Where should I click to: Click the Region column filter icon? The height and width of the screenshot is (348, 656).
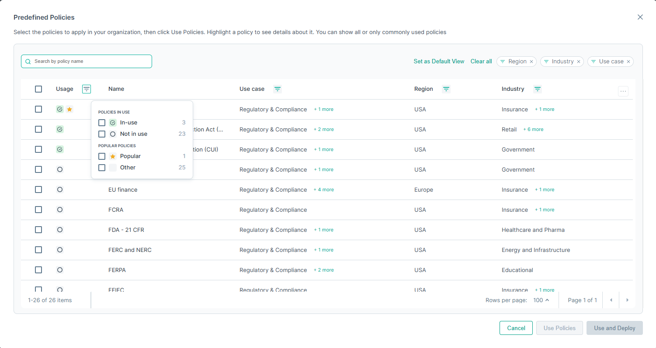[x=446, y=89]
